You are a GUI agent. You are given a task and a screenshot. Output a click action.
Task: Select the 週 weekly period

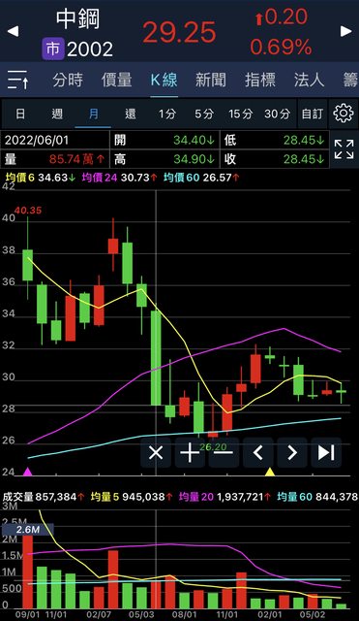57,114
